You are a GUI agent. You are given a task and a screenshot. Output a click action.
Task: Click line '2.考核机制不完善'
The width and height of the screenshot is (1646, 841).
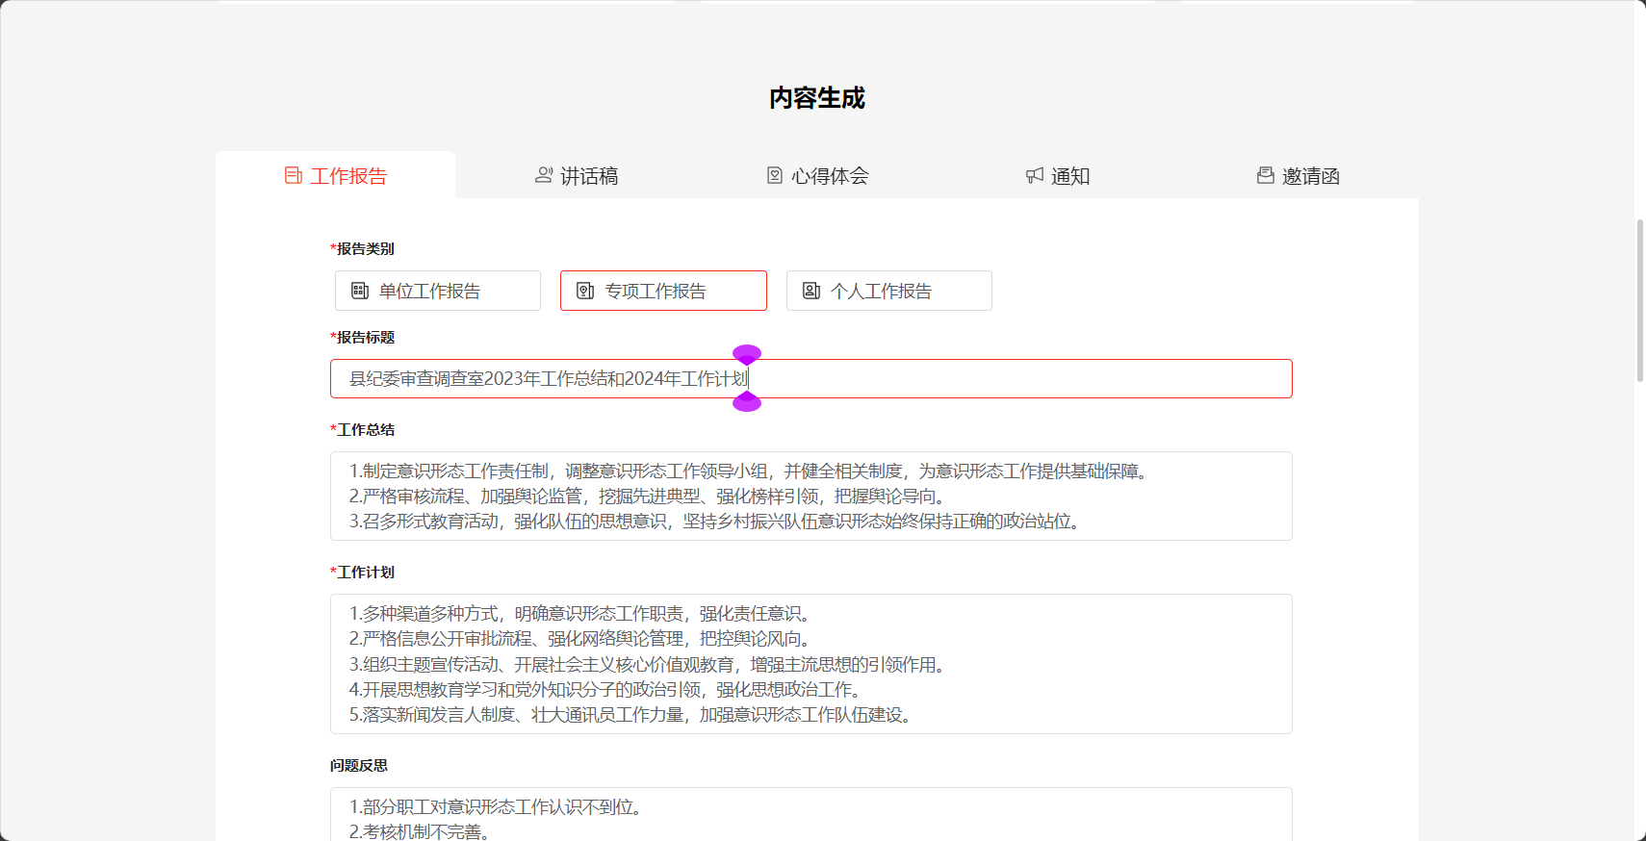tap(422, 831)
